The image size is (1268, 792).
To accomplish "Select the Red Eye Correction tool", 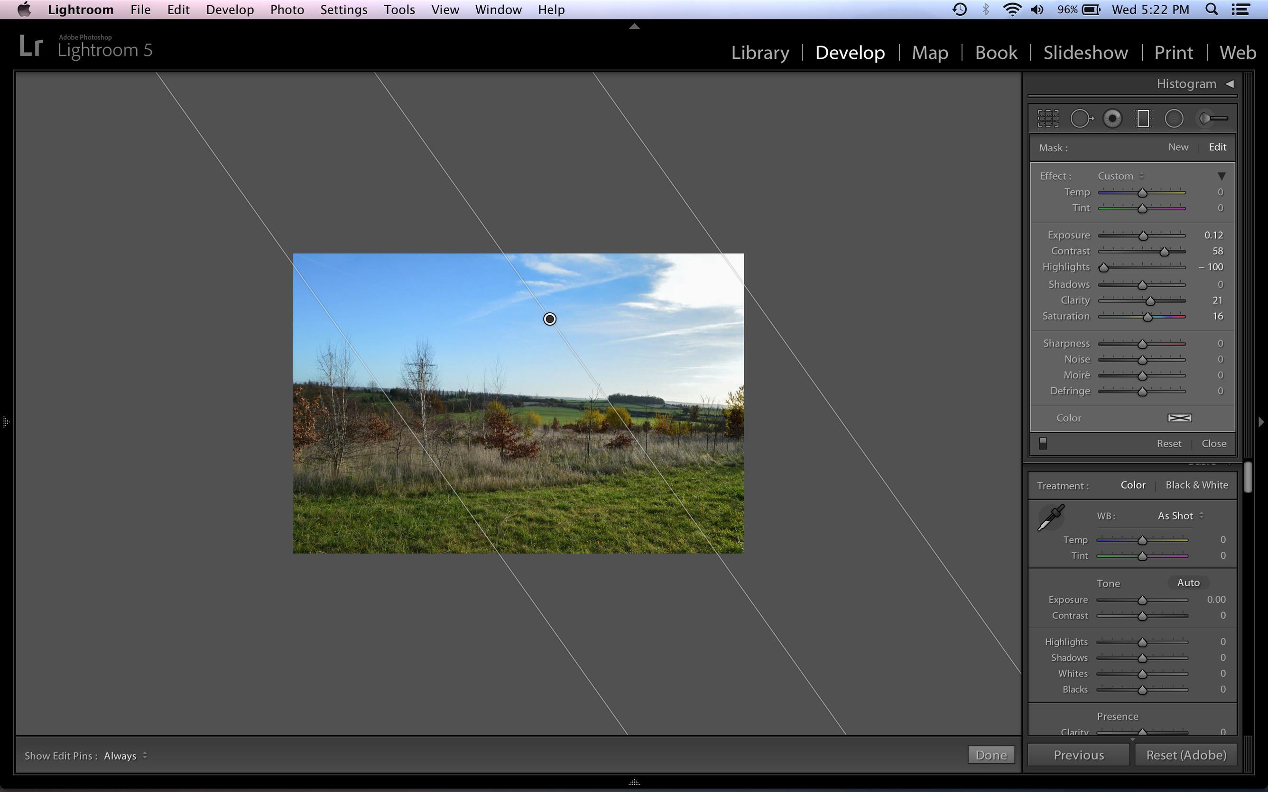I will (1112, 118).
